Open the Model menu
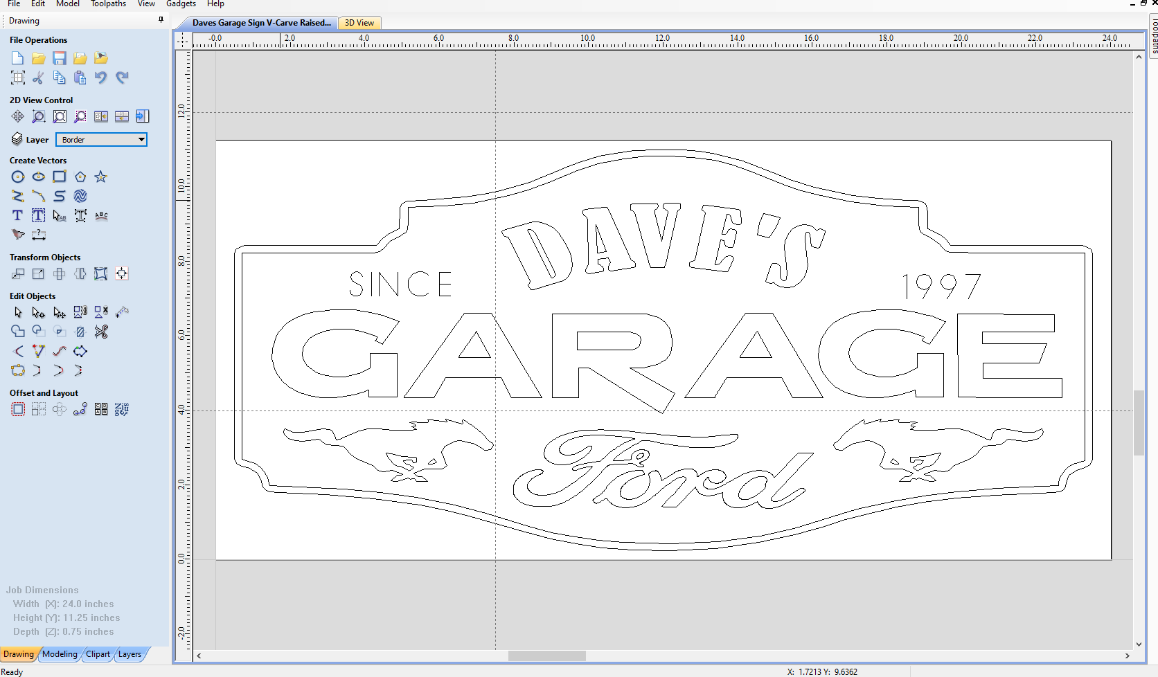The width and height of the screenshot is (1158, 677). 68,4
